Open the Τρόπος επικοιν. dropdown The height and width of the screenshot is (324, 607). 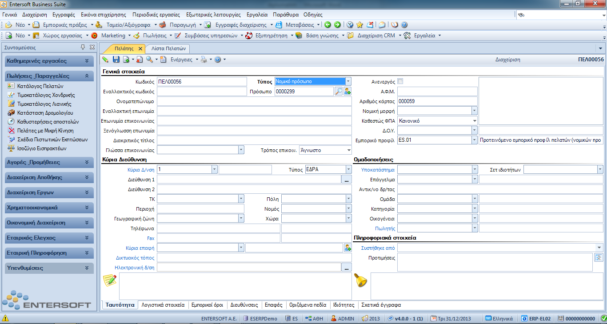(x=348, y=150)
